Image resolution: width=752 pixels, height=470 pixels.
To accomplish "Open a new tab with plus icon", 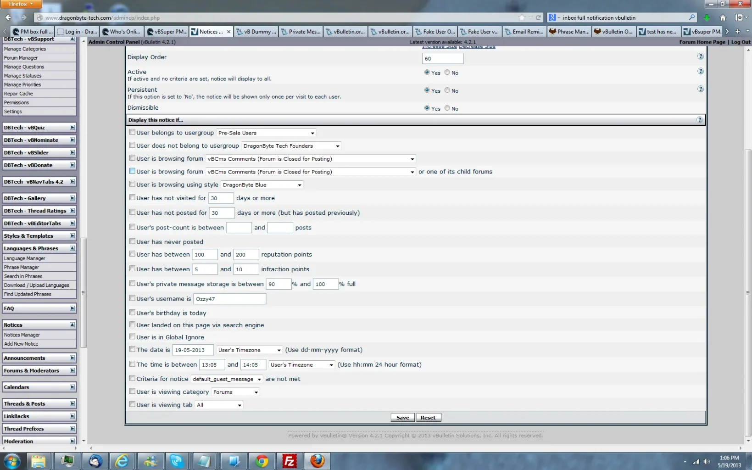I will (737, 31).
